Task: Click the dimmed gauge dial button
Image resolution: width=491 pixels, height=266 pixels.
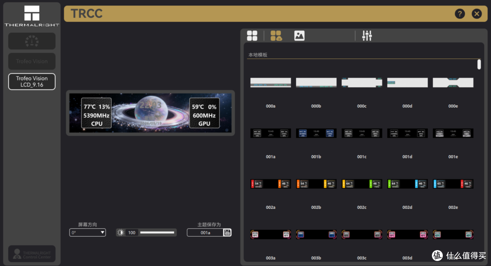Action: [32, 41]
